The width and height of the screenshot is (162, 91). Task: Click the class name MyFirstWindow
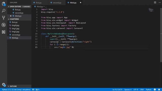point(55,34)
